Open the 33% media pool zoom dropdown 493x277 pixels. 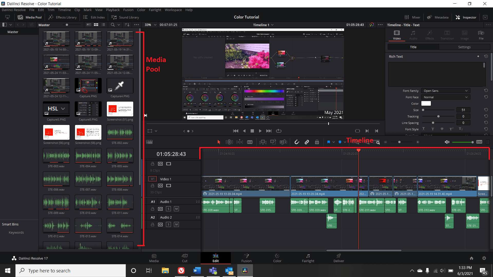pos(150,25)
